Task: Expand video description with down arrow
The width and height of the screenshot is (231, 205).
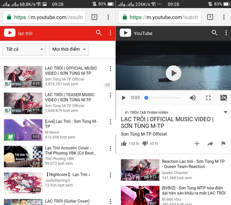Action: tap(225, 112)
